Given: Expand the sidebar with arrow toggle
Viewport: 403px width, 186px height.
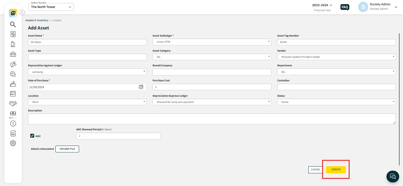Looking at the screenshot, I should click(22, 12).
